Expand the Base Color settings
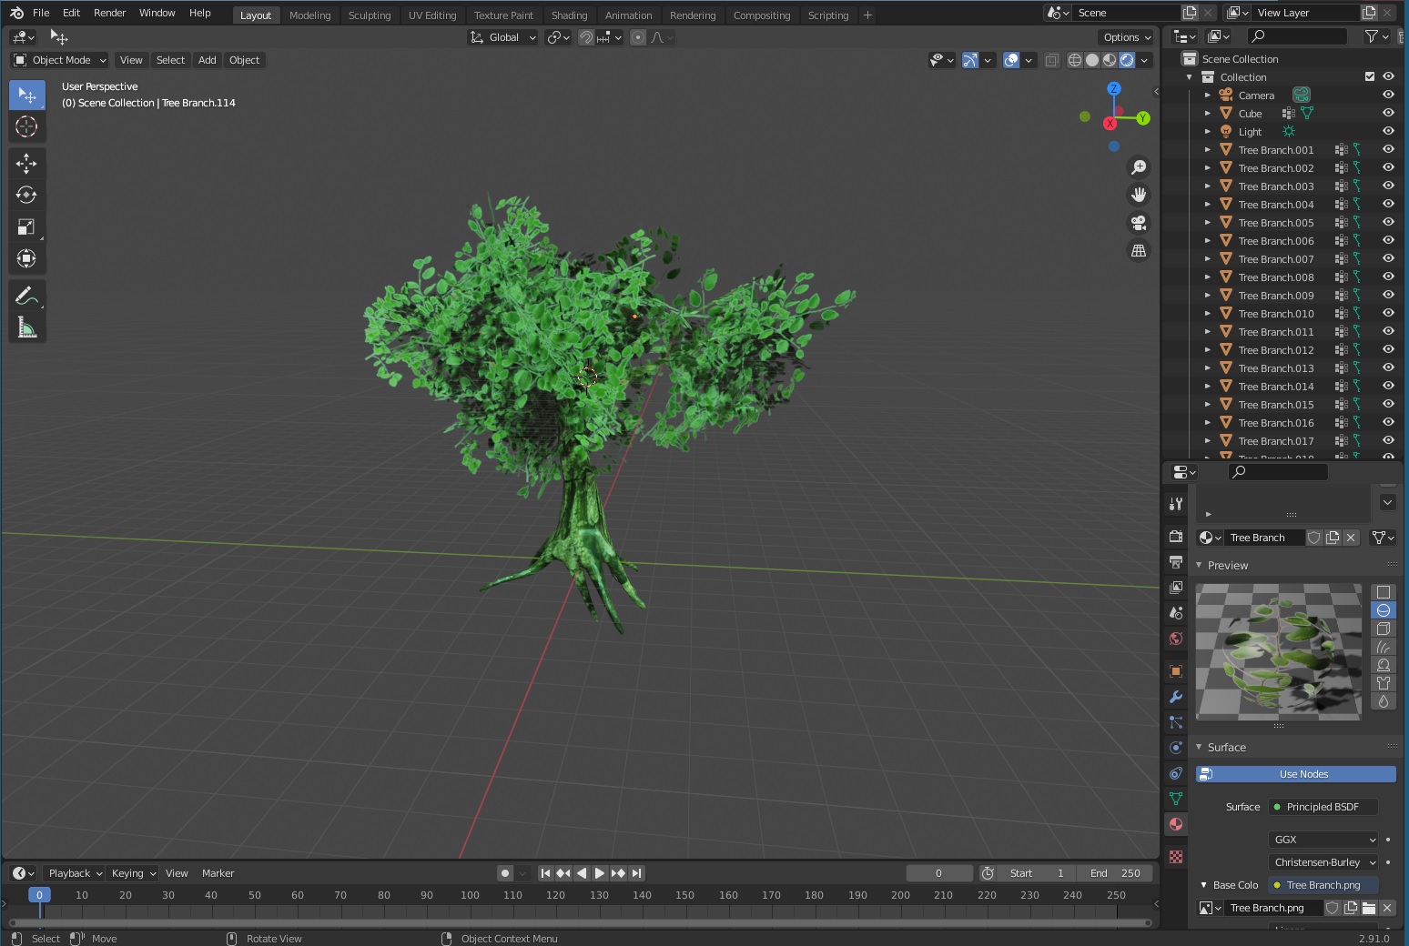Image resolution: width=1409 pixels, height=946 pixels. point(1203,885)
